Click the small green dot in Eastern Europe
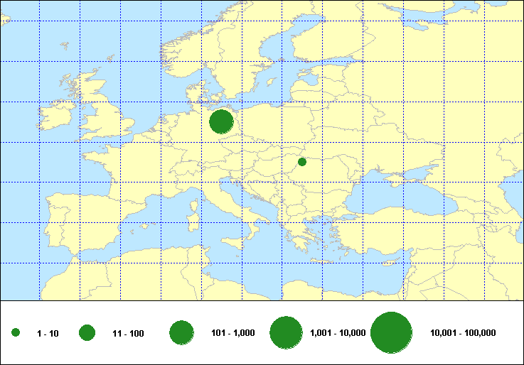The width and height of the screenshot is (524, 365). click(x=302, y=162)
